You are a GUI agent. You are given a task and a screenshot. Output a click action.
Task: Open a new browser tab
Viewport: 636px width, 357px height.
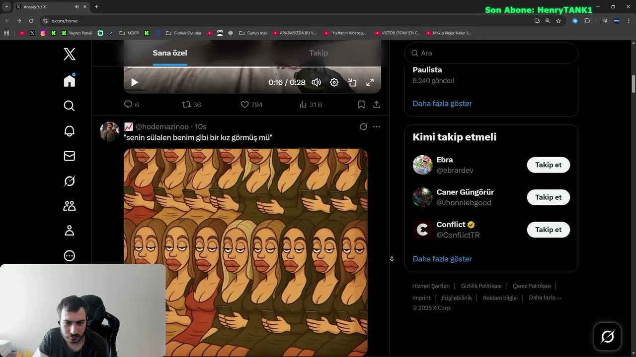(96, 6)
